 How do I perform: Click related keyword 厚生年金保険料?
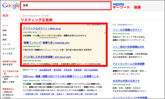tap(91, 70)
